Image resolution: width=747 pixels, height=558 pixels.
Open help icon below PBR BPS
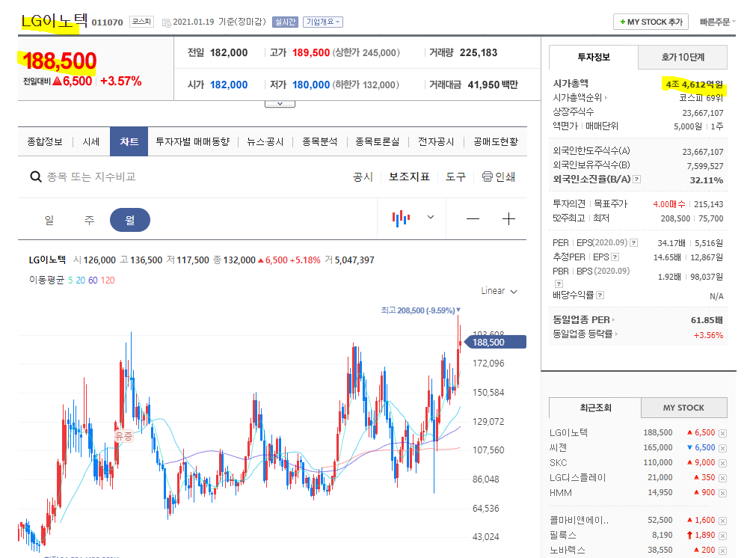[x=559, y=283]
